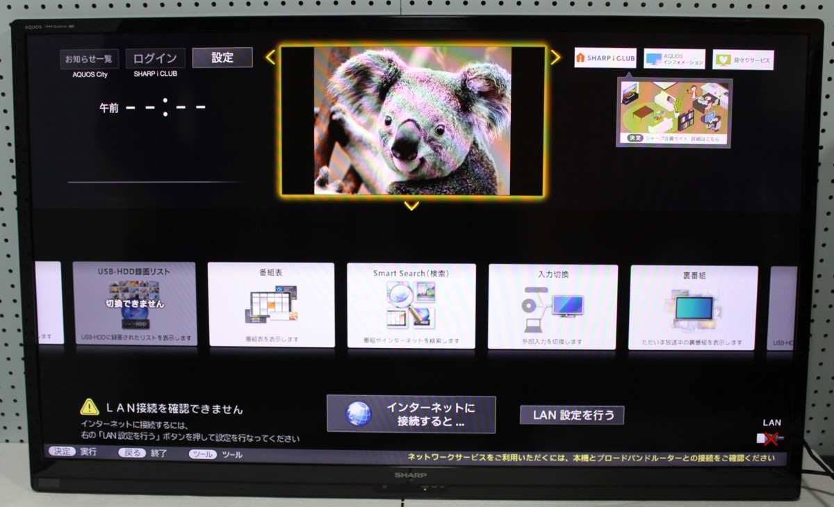Viewport: 834px width, 507px height.
Task: Select the USB-HDD録画リスト tile
Action: 134,304
